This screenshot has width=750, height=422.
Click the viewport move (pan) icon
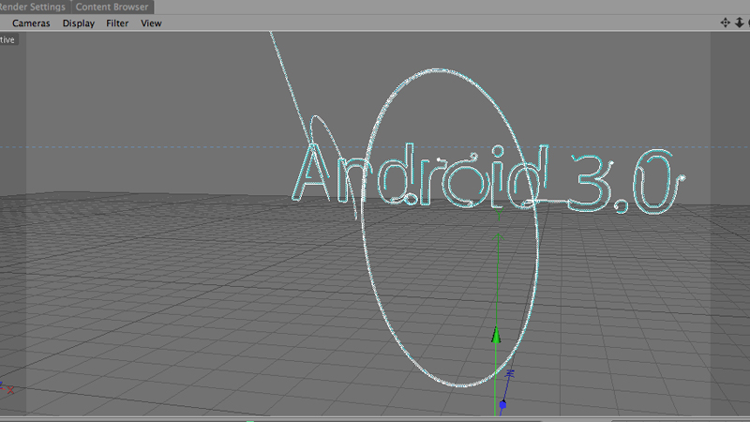click(x=725, y=23)
